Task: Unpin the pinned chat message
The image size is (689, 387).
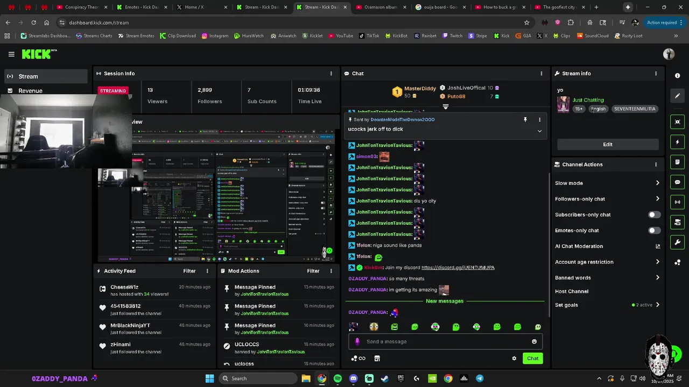Action: point(525,120)
